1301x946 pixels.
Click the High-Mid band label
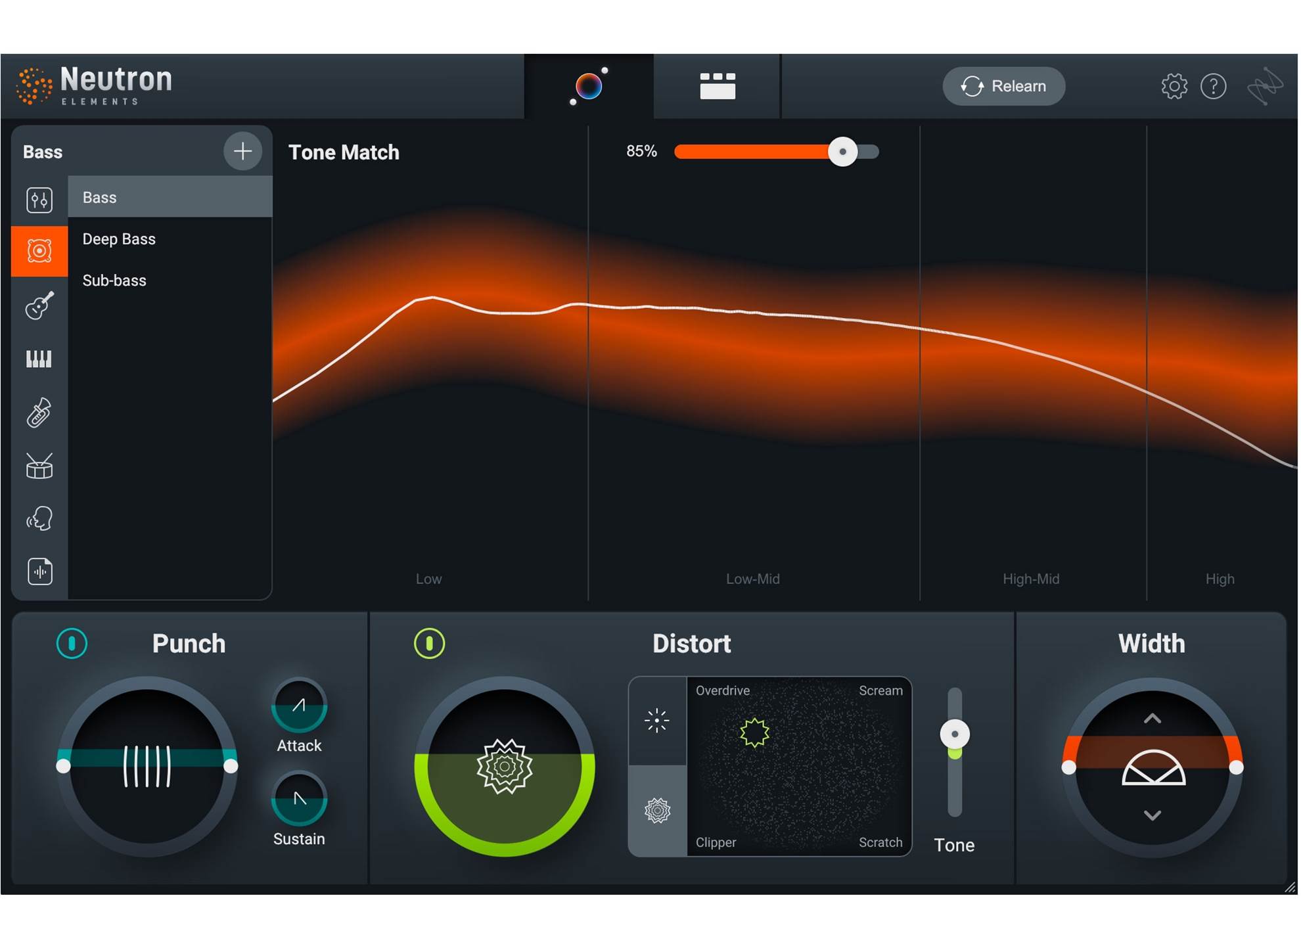point(1031,579)
